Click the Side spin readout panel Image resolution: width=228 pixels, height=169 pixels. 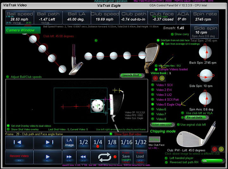pyautogui.click(x=205, y=32)
